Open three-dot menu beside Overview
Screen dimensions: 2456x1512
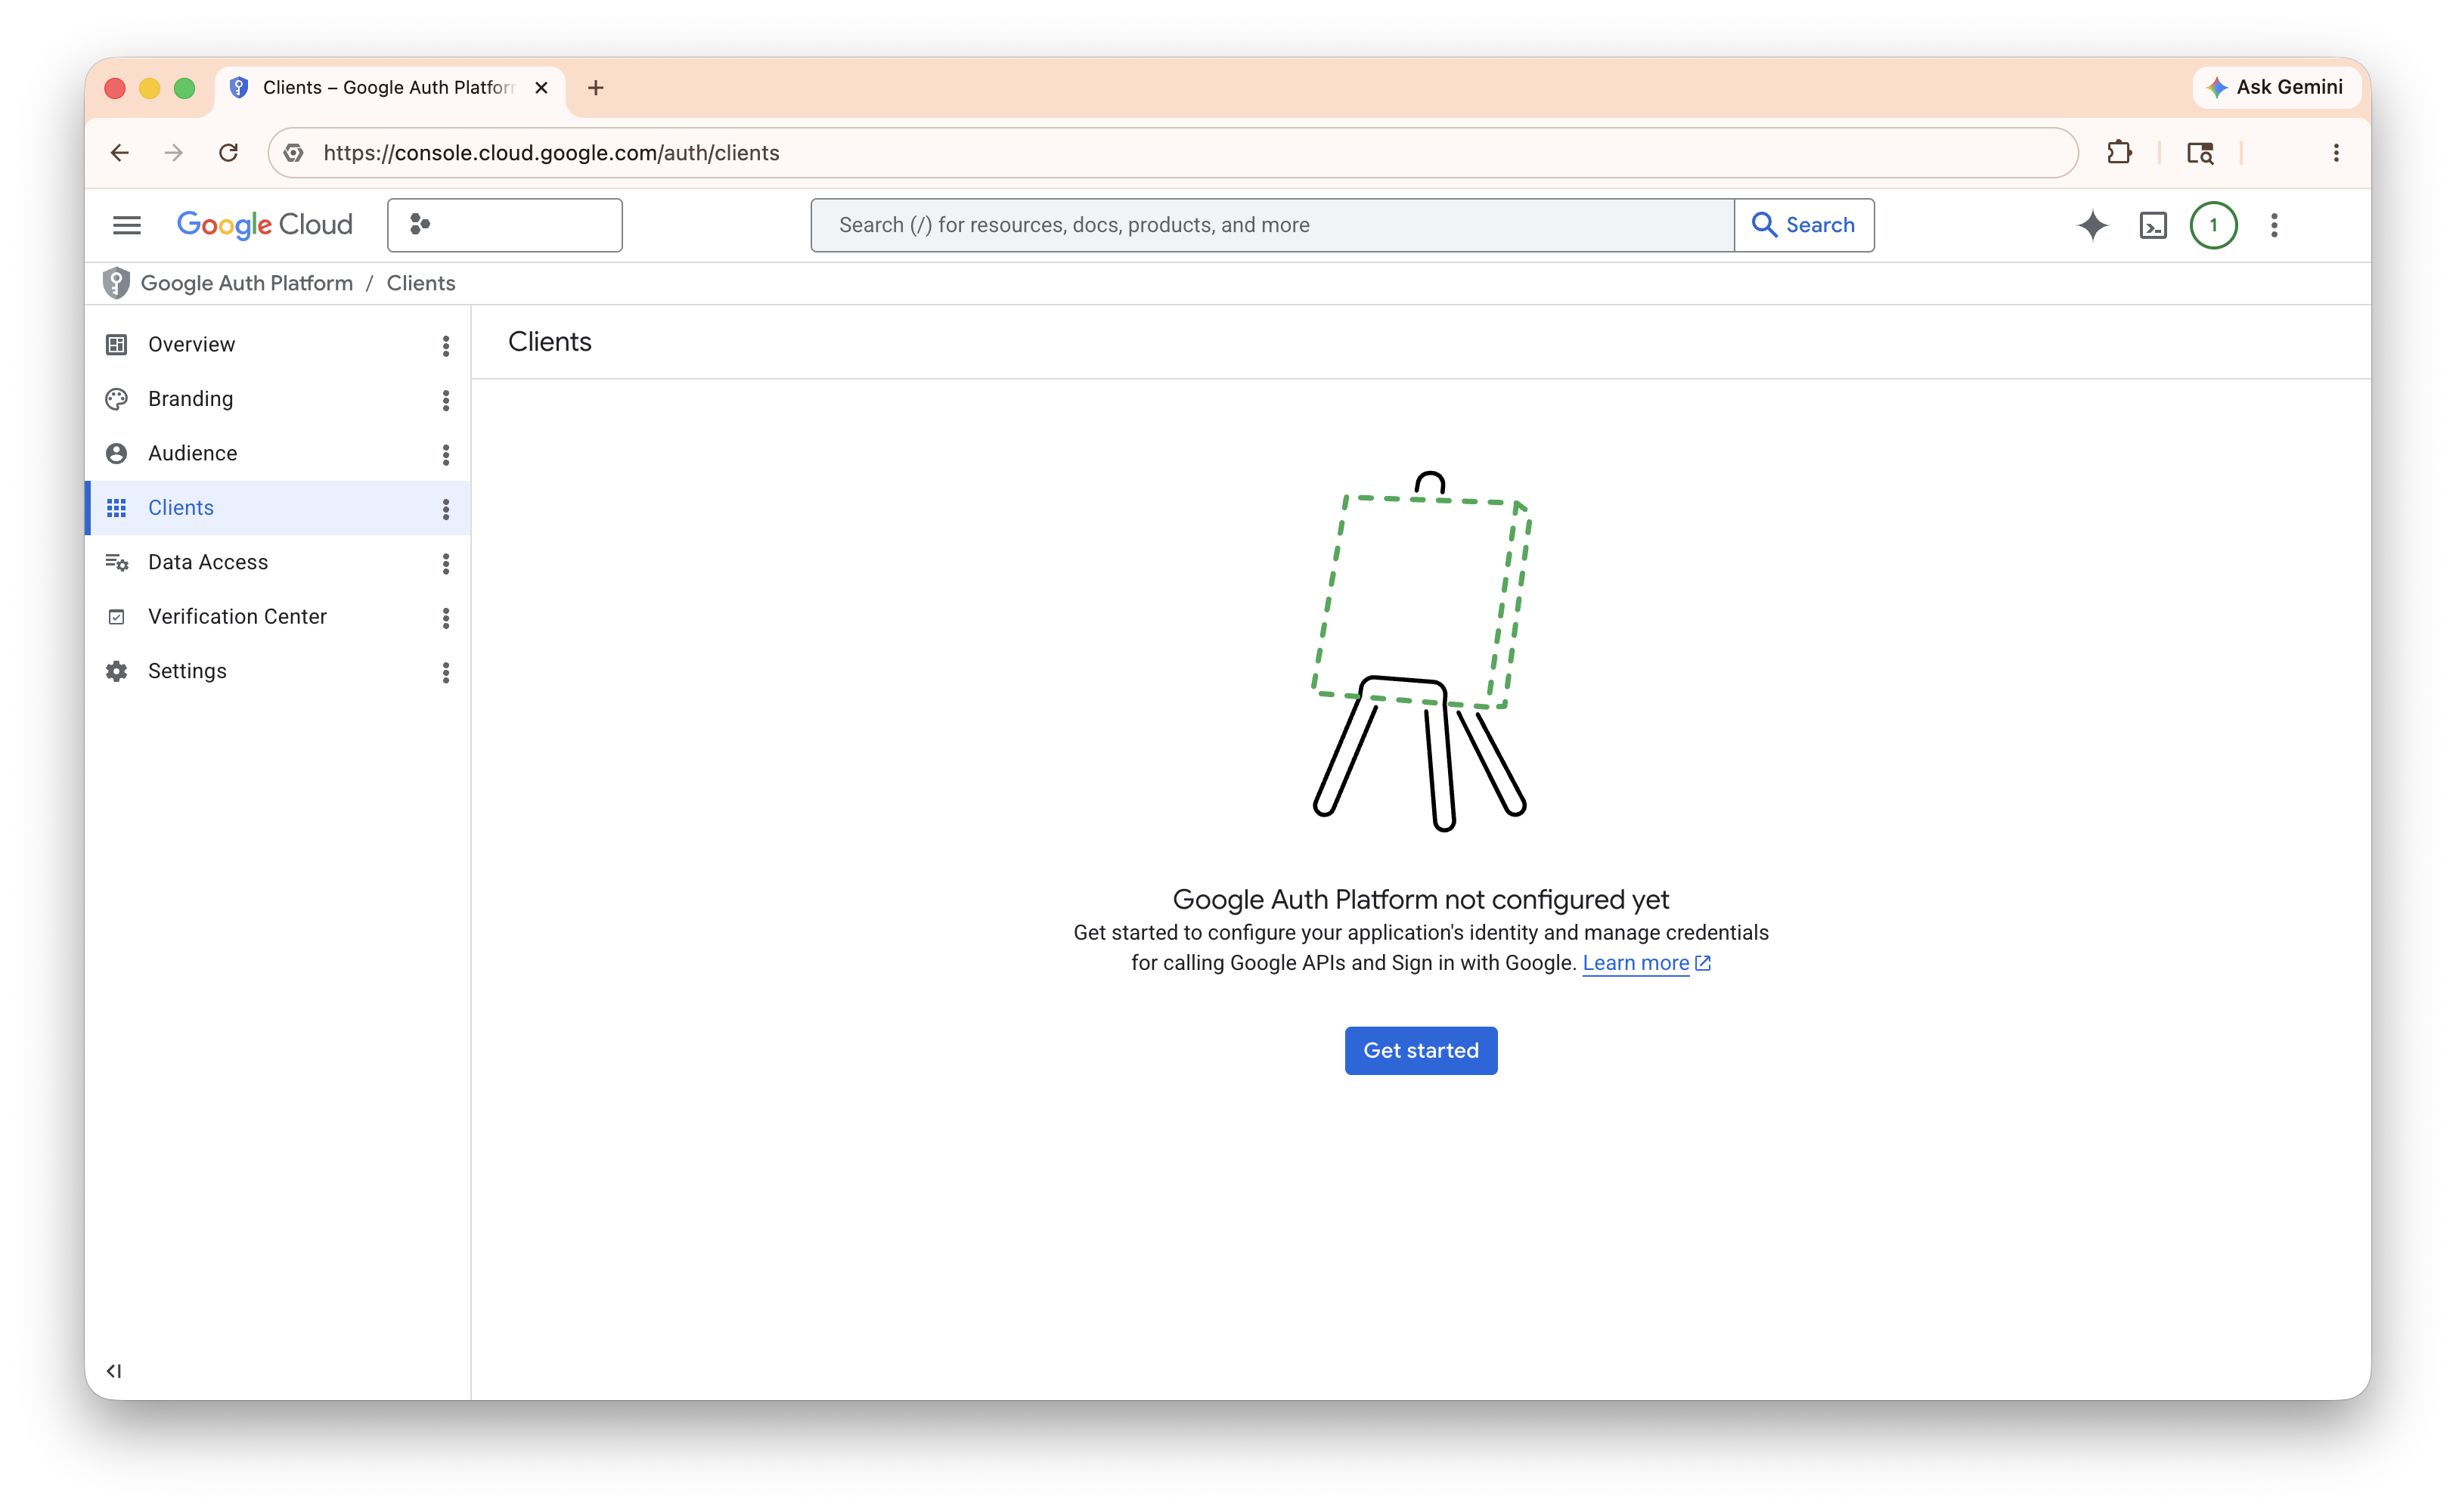coord(446,346)
